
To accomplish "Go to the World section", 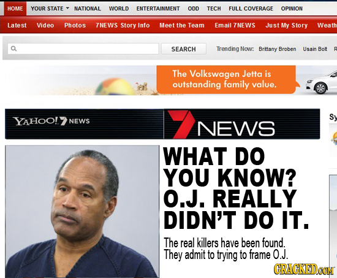I will coord(119,9).
